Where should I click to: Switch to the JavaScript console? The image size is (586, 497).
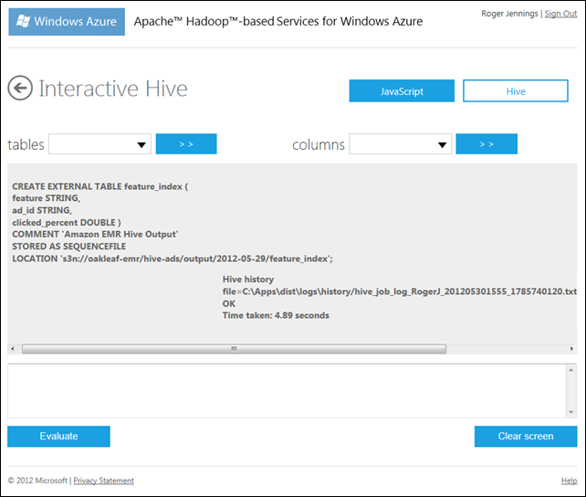click(x=402, y=90)
